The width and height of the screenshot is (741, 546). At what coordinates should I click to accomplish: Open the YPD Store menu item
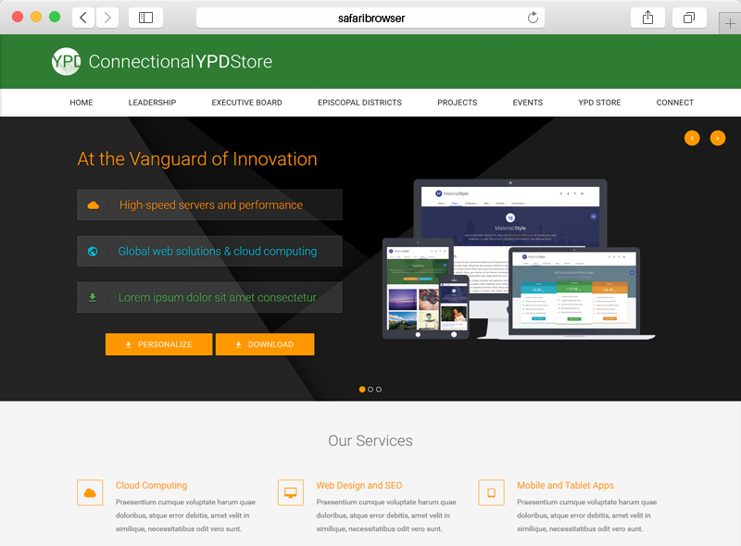[599, 103]
